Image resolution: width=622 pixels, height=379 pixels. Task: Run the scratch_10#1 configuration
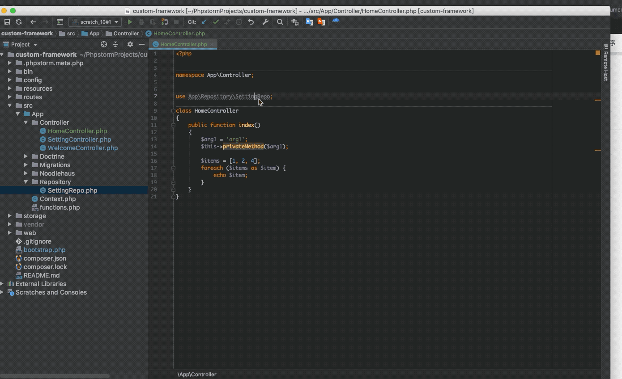[x=130, y=22]
